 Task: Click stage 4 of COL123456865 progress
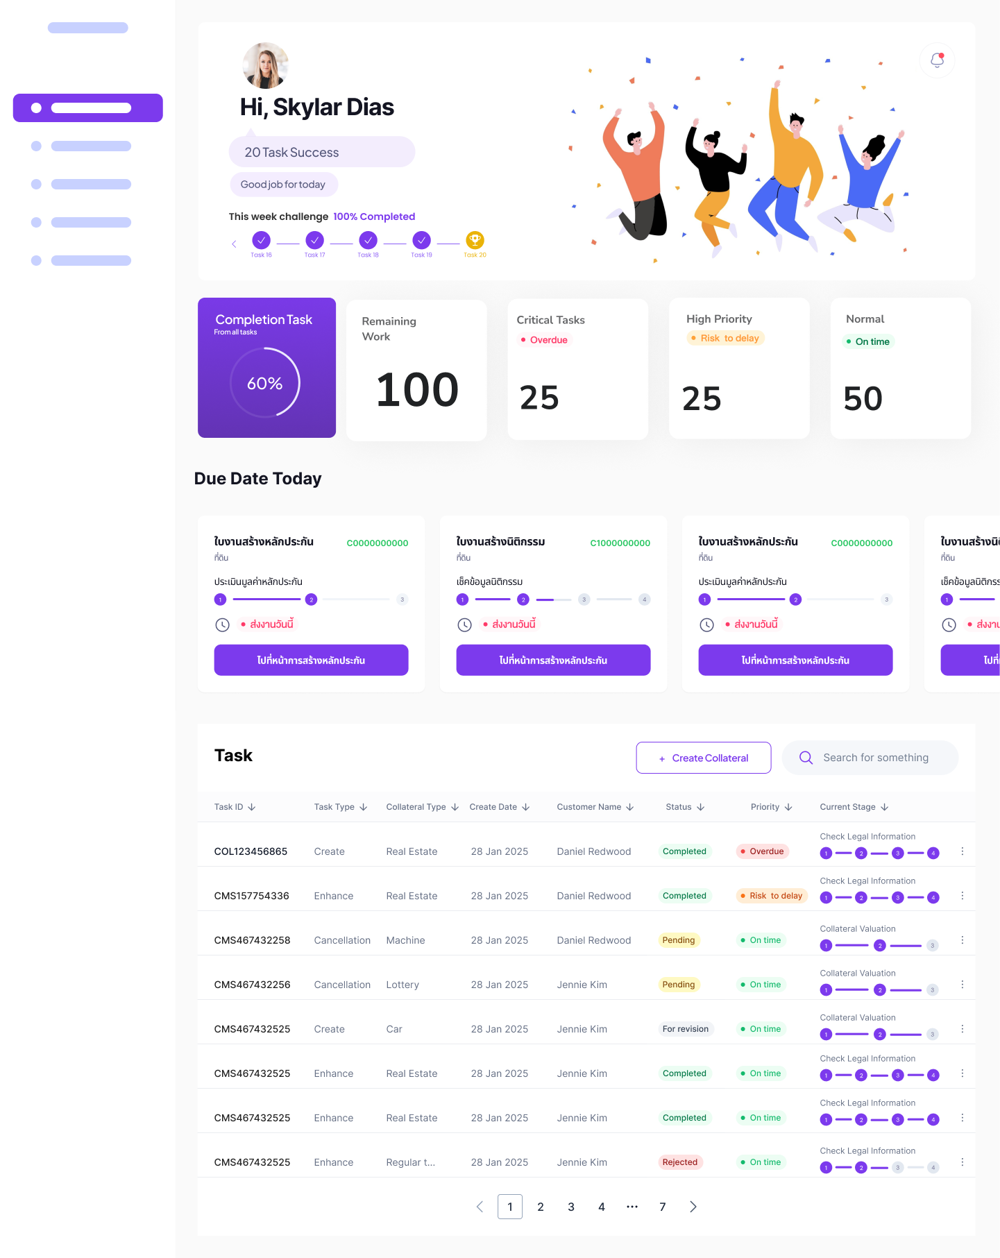(933, 853)
